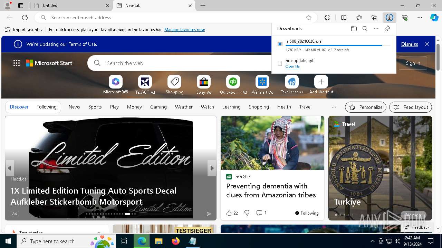Click the Search the web box
442x248 pixels.
pyautogui.click(x=180, y=63)
